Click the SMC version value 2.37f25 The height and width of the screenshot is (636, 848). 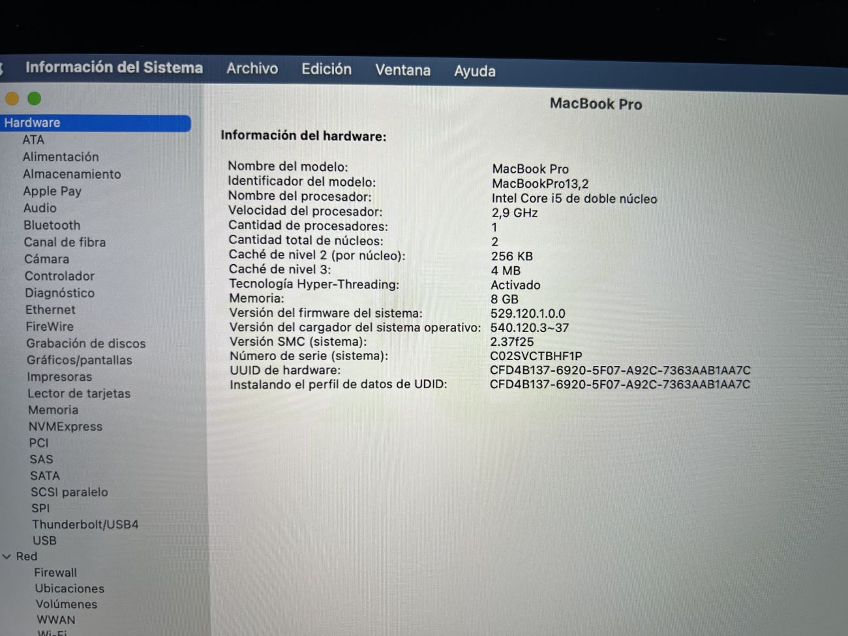click(512, 342)
